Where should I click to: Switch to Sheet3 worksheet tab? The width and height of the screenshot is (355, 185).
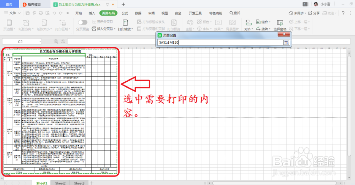pyautogui.click(x=79, y=183)
